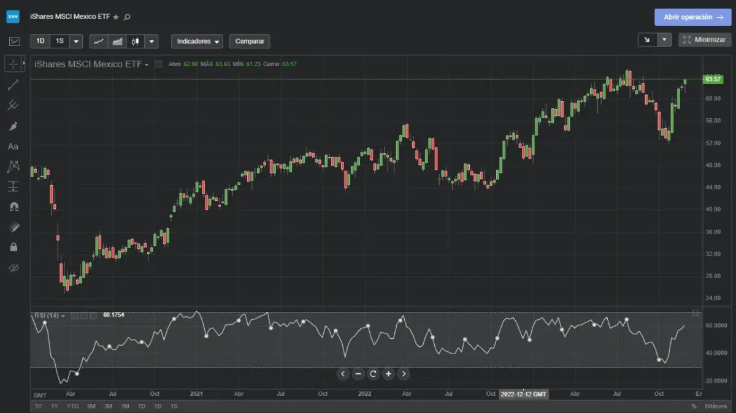Viewport: 736px width, 413px height.
Task: Click the third RSI panel control icon
Action: point(93,316)
